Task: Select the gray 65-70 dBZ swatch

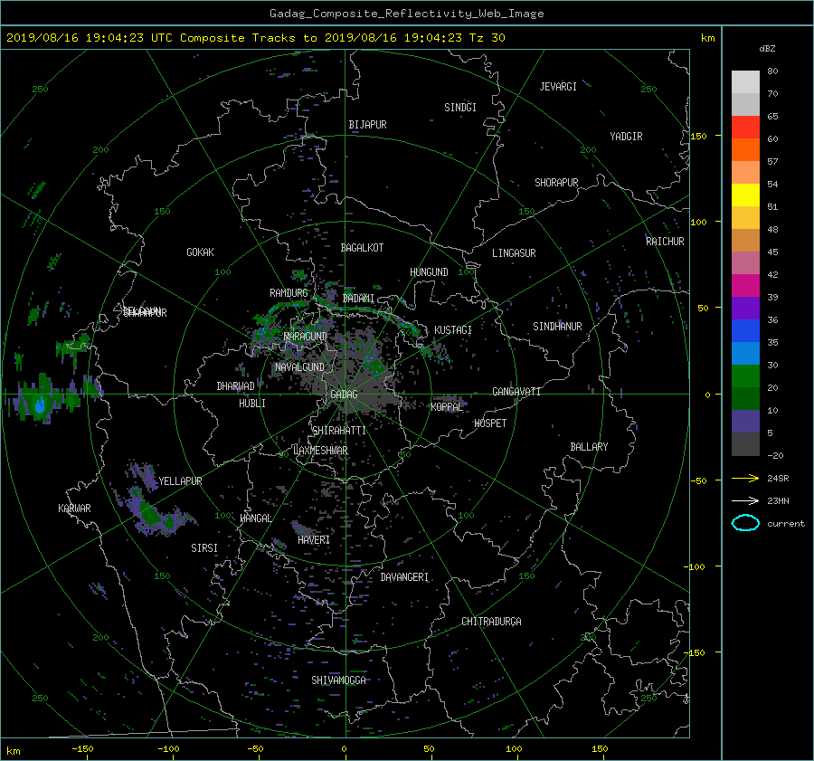Action: pos(745,104)
